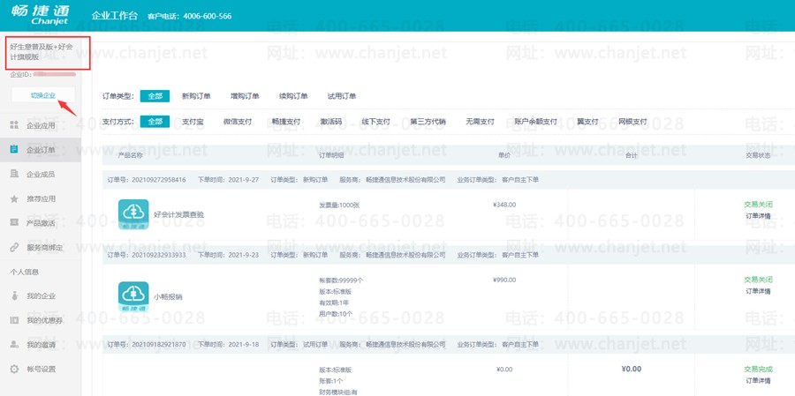Click the 帐号设置 gear icon in sidebar
The height and width of the screenshot is (396, 795).
tap(15, 369)
